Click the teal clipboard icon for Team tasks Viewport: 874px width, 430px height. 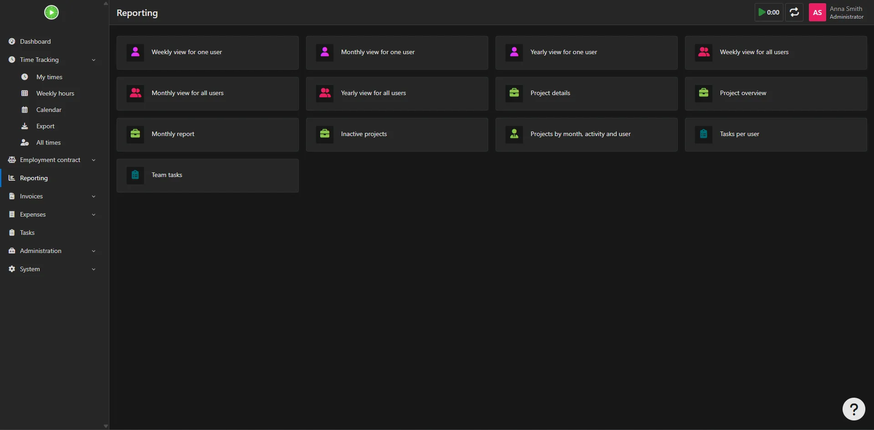click(135, 175)
